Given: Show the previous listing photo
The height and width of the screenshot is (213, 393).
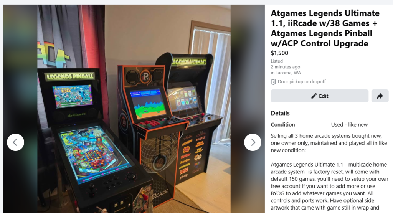Looking at the screenshot, I should (x=15, y=142).
